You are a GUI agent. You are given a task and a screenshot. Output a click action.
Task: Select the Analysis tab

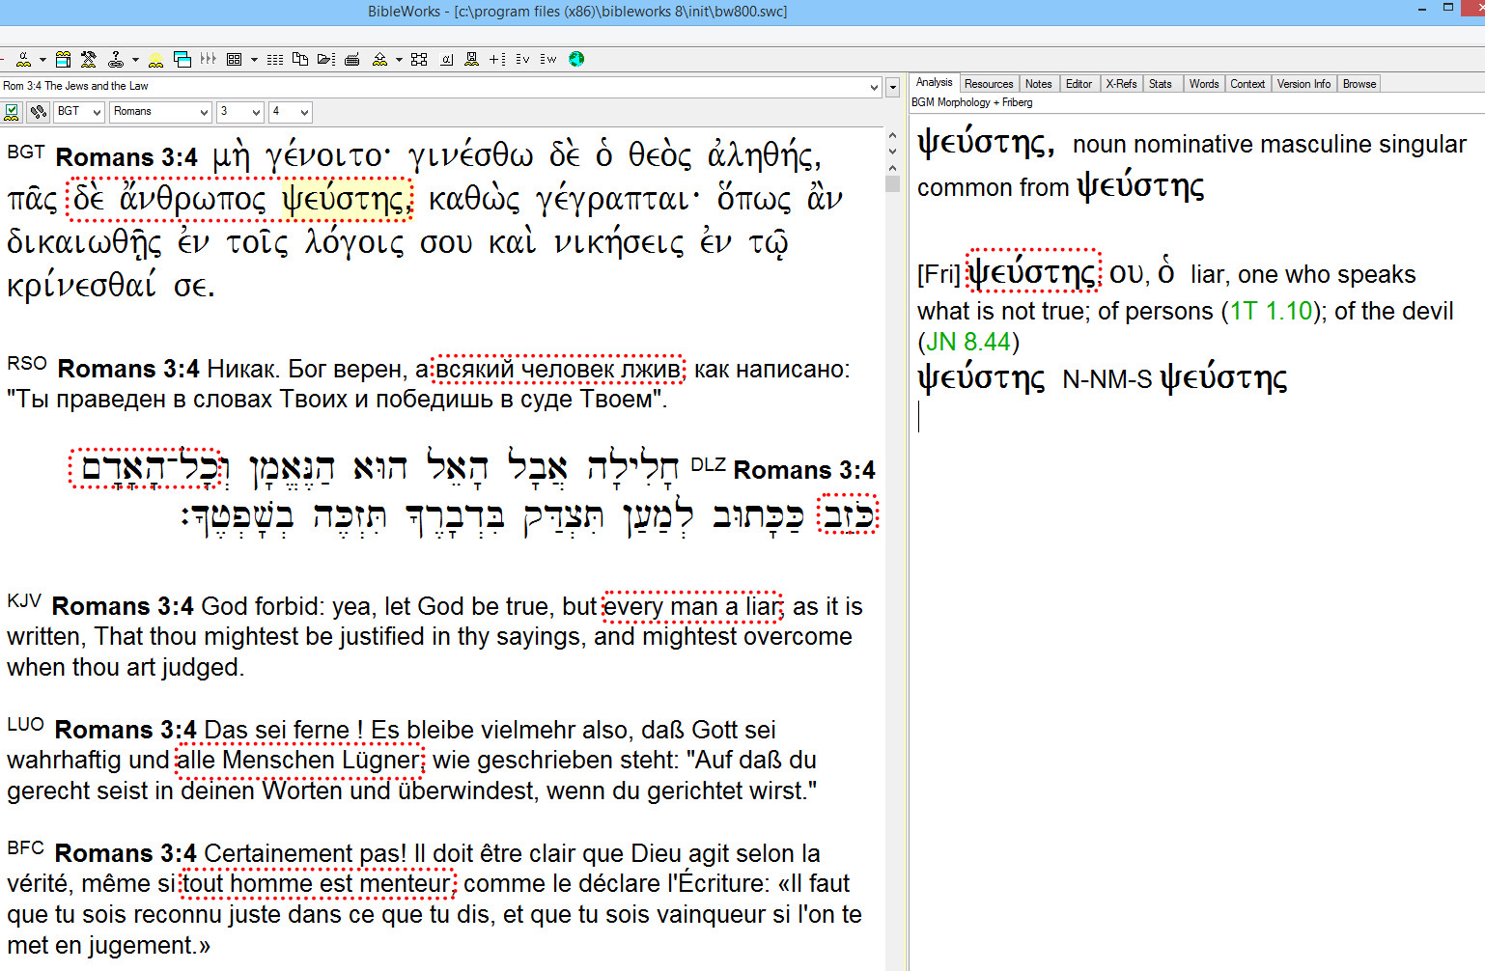934,83
